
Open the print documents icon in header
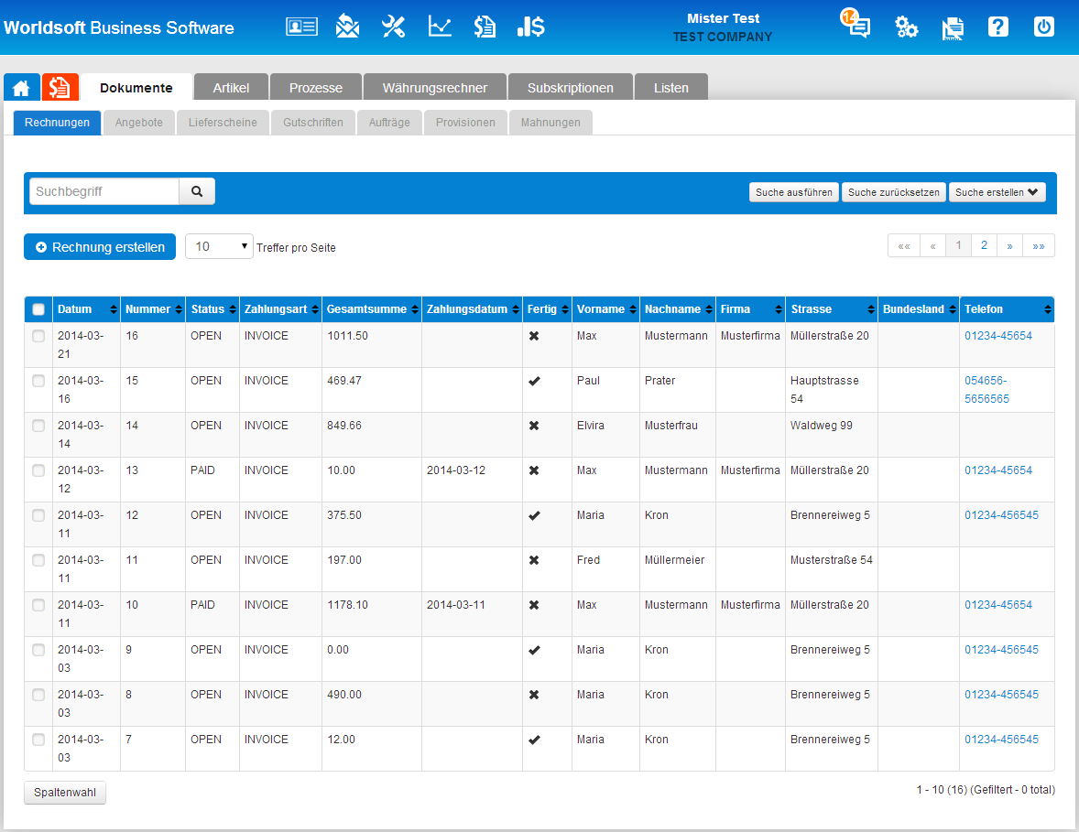pyautogui.click(x=953, y=28)
